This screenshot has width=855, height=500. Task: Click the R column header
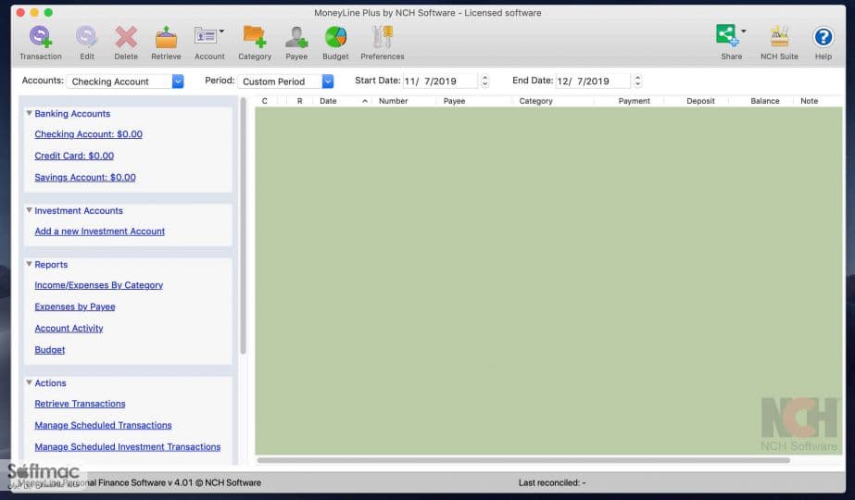coord(299,101)
